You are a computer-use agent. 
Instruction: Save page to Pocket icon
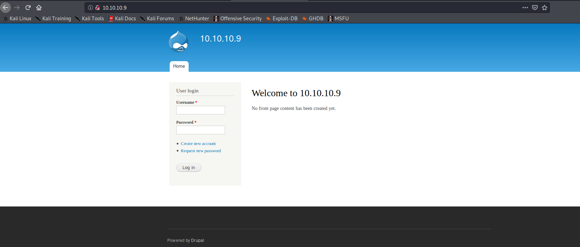coord(535,8)
